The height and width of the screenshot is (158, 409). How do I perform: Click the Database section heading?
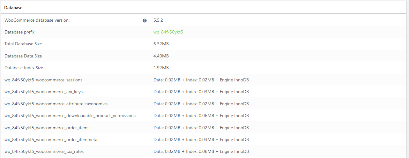(x=13, y=7)
